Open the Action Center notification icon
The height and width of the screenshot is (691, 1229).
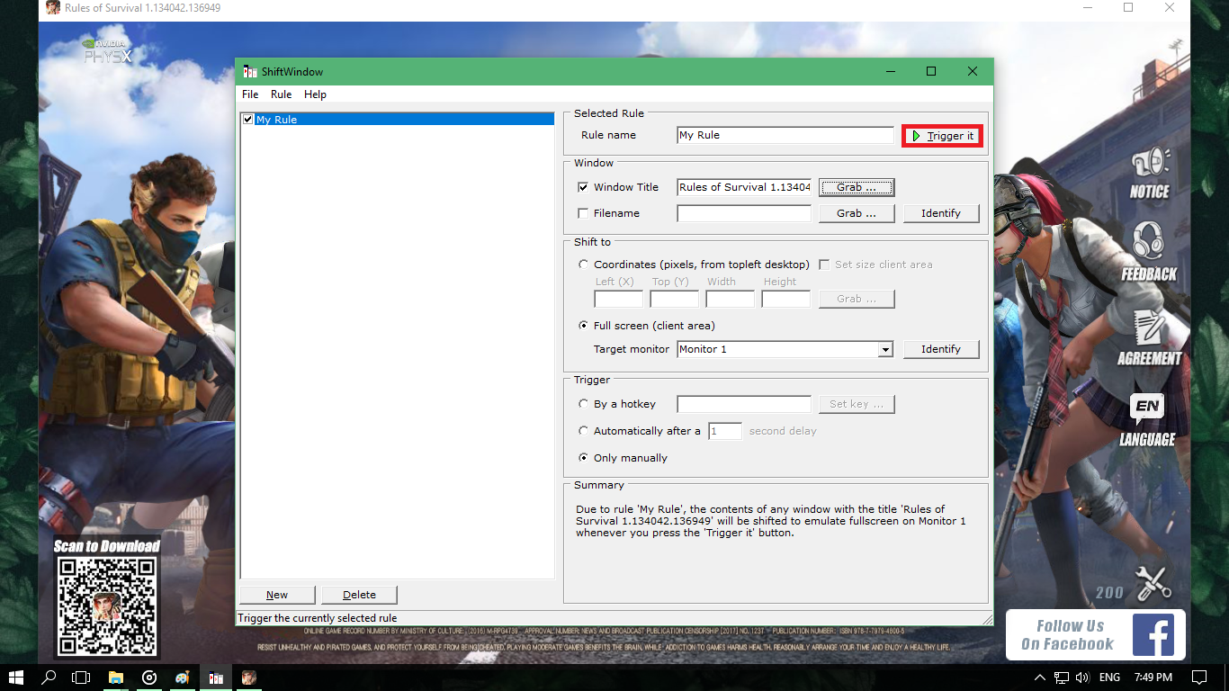[x=1198, y=678]
